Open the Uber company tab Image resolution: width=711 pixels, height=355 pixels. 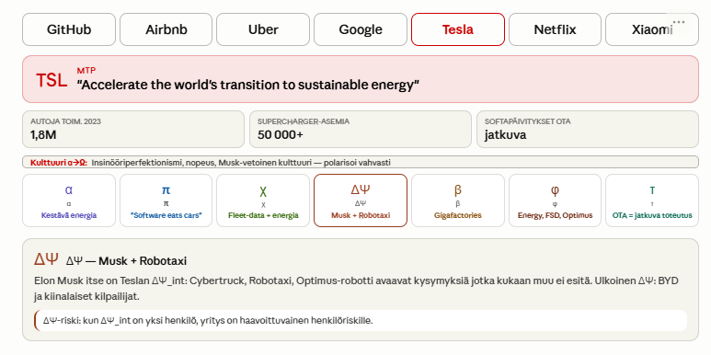click(x=263, y=29)
